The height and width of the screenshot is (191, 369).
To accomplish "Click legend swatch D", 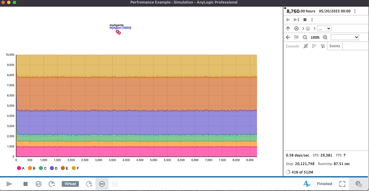I will (52, 168).
